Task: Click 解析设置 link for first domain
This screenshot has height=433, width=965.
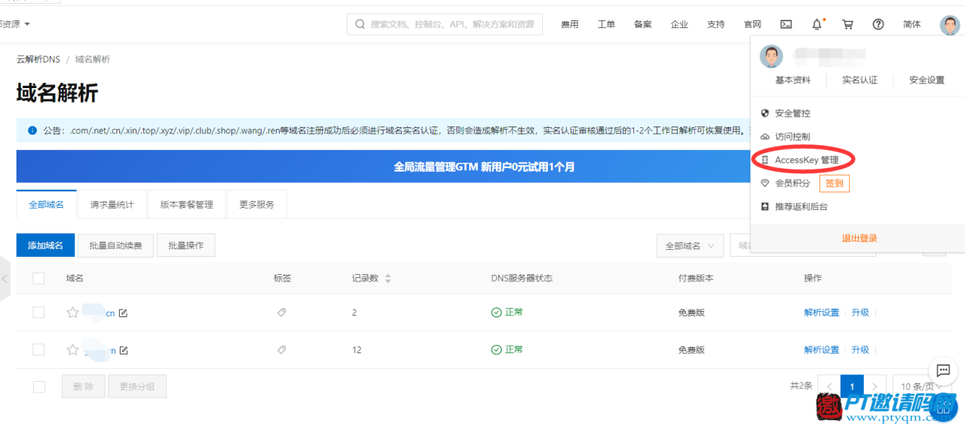Action: tap(821, 313)
